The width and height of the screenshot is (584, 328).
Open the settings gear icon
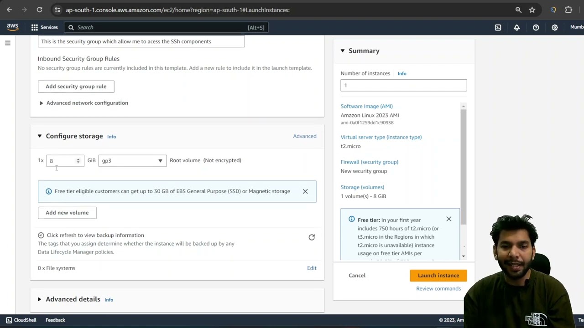pyautogui.click(x=554, y=27)
